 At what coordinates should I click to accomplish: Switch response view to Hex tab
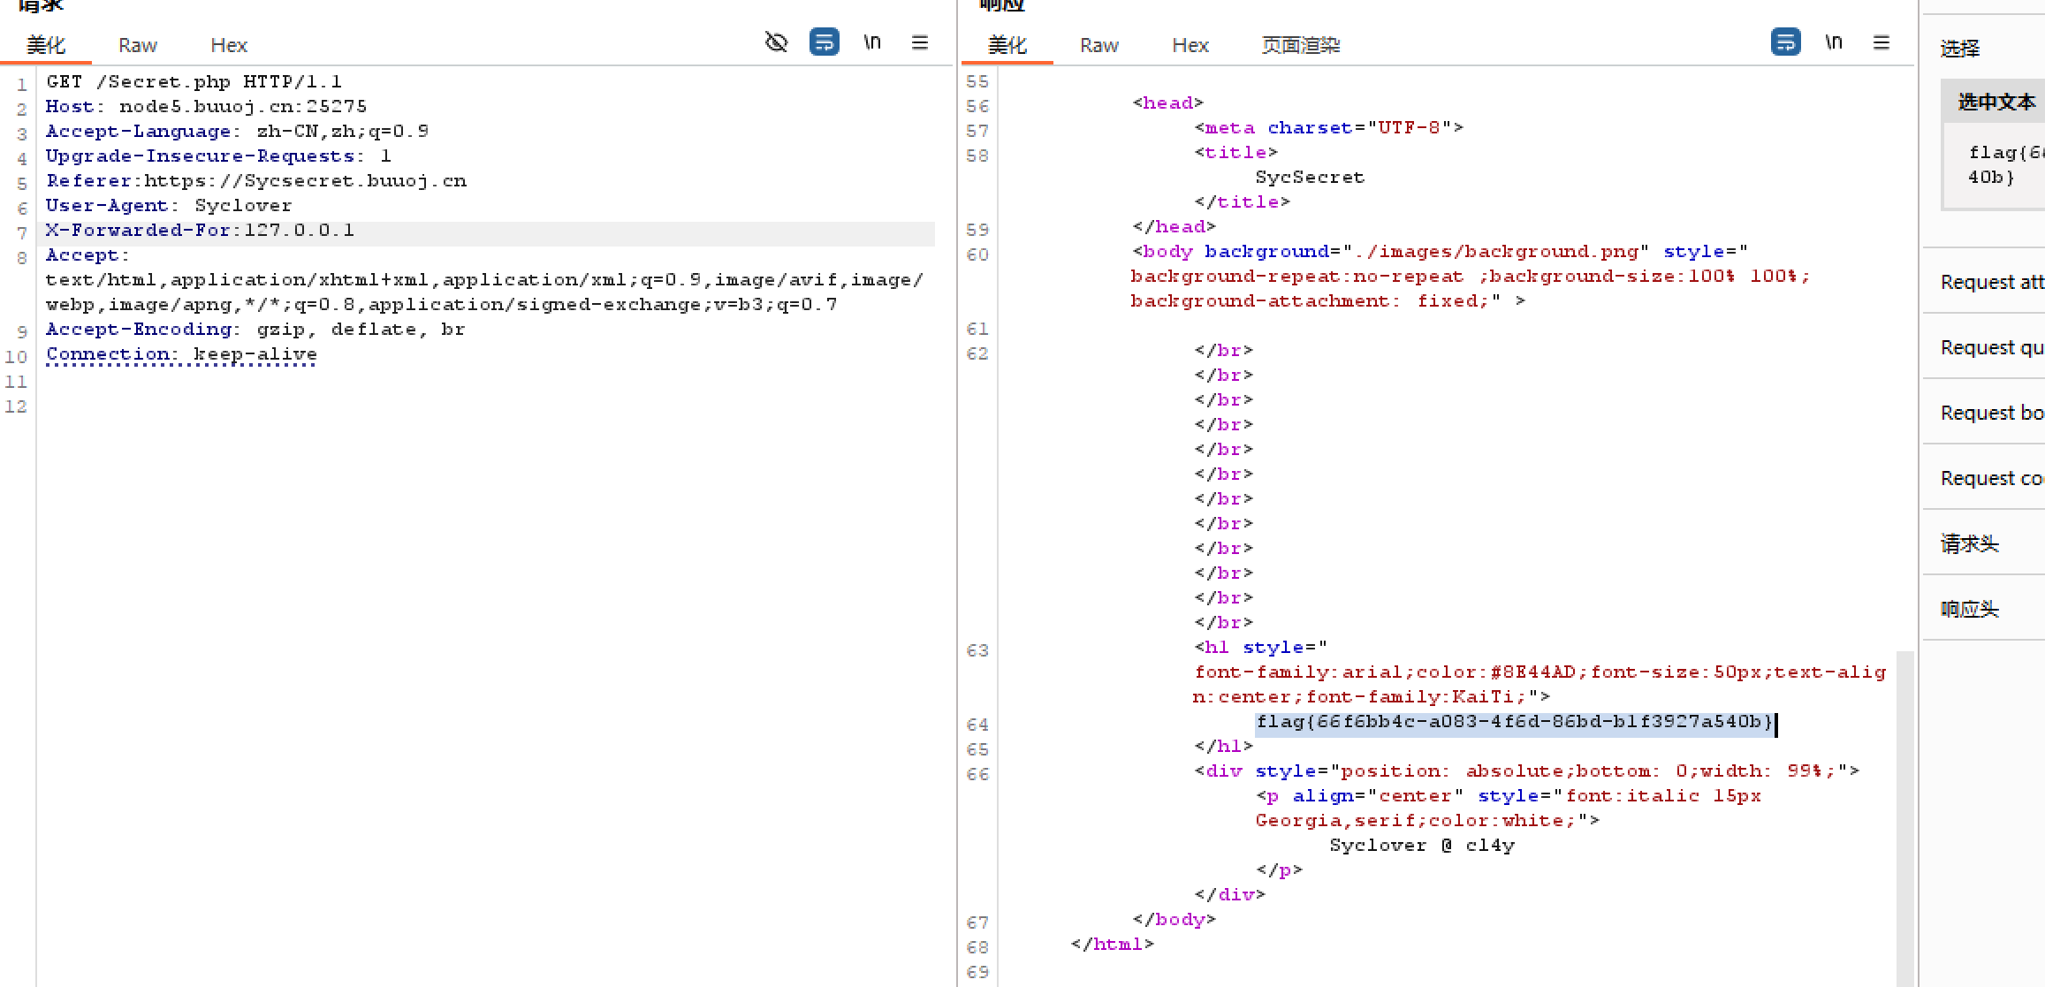[x=1190, y=45]
